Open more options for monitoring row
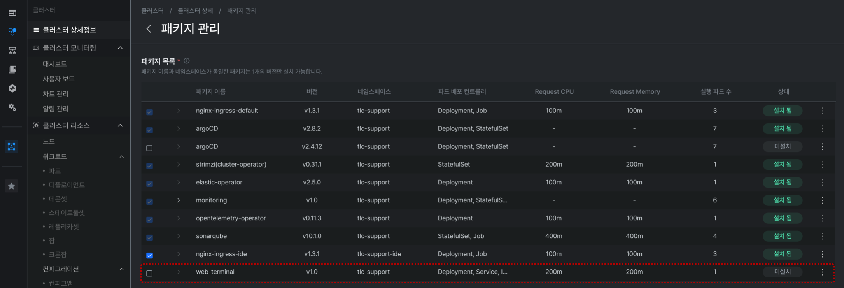The image size is (844, 288). (x=822, y=200)
